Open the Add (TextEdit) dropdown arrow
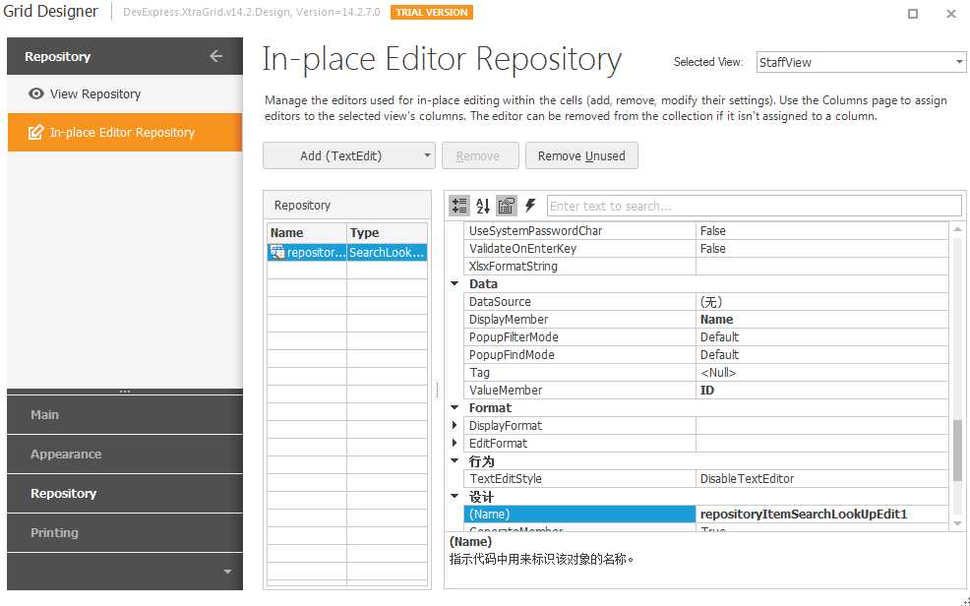970x606 pixels. tap(427, 155)
